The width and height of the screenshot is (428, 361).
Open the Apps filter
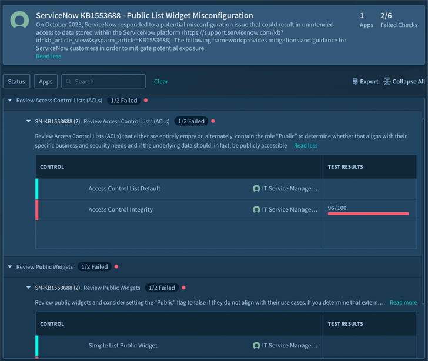(x=46, y=81)
